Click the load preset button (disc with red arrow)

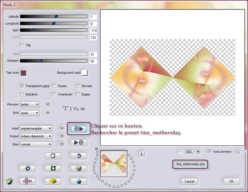coord(79,129)
